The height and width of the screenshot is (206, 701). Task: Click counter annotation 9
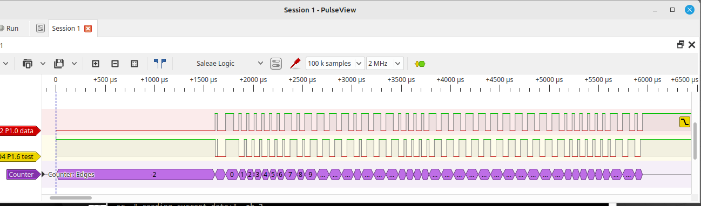[x=311, y=174]
